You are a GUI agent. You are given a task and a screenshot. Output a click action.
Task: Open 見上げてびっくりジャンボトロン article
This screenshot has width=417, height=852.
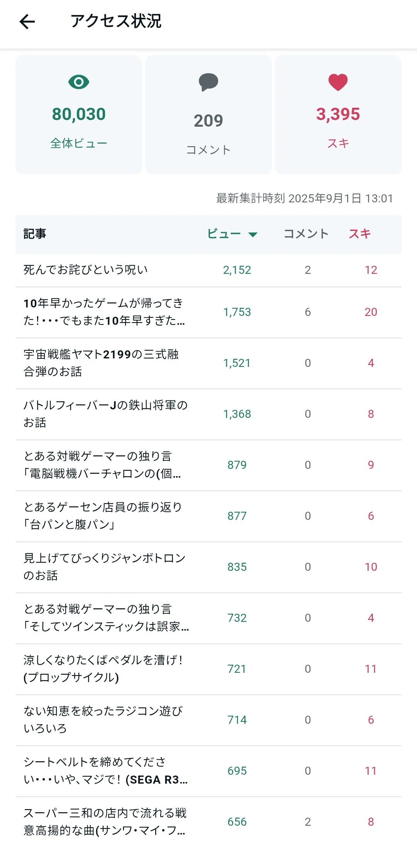[x=208, y=567]
